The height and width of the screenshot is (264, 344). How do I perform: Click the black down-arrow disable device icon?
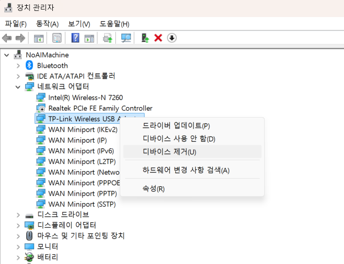[172, 38]
